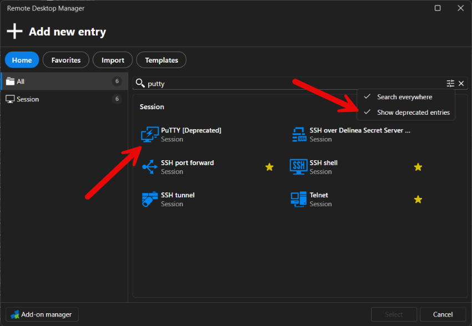472x326 pixels.
Task: Click the Cancel button
Action: 443,314
